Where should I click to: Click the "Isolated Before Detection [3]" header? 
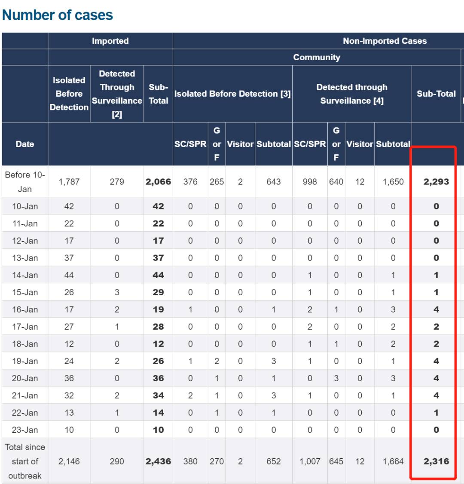coord(232,94)
